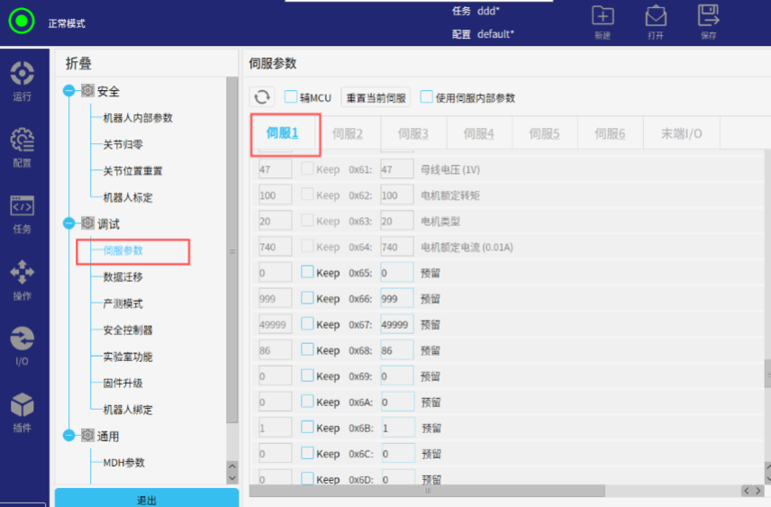The width and height of the screenshot is (771, 507).
Task: Expand the 通用 tree section
Action: coord(69,436)
